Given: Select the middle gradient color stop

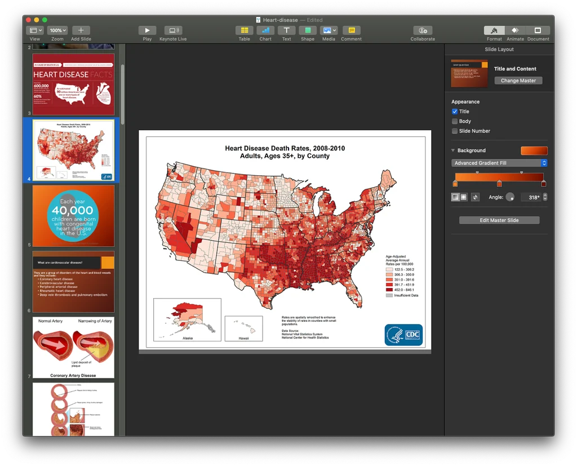Looking at the screenshot, I should [499, 184].
